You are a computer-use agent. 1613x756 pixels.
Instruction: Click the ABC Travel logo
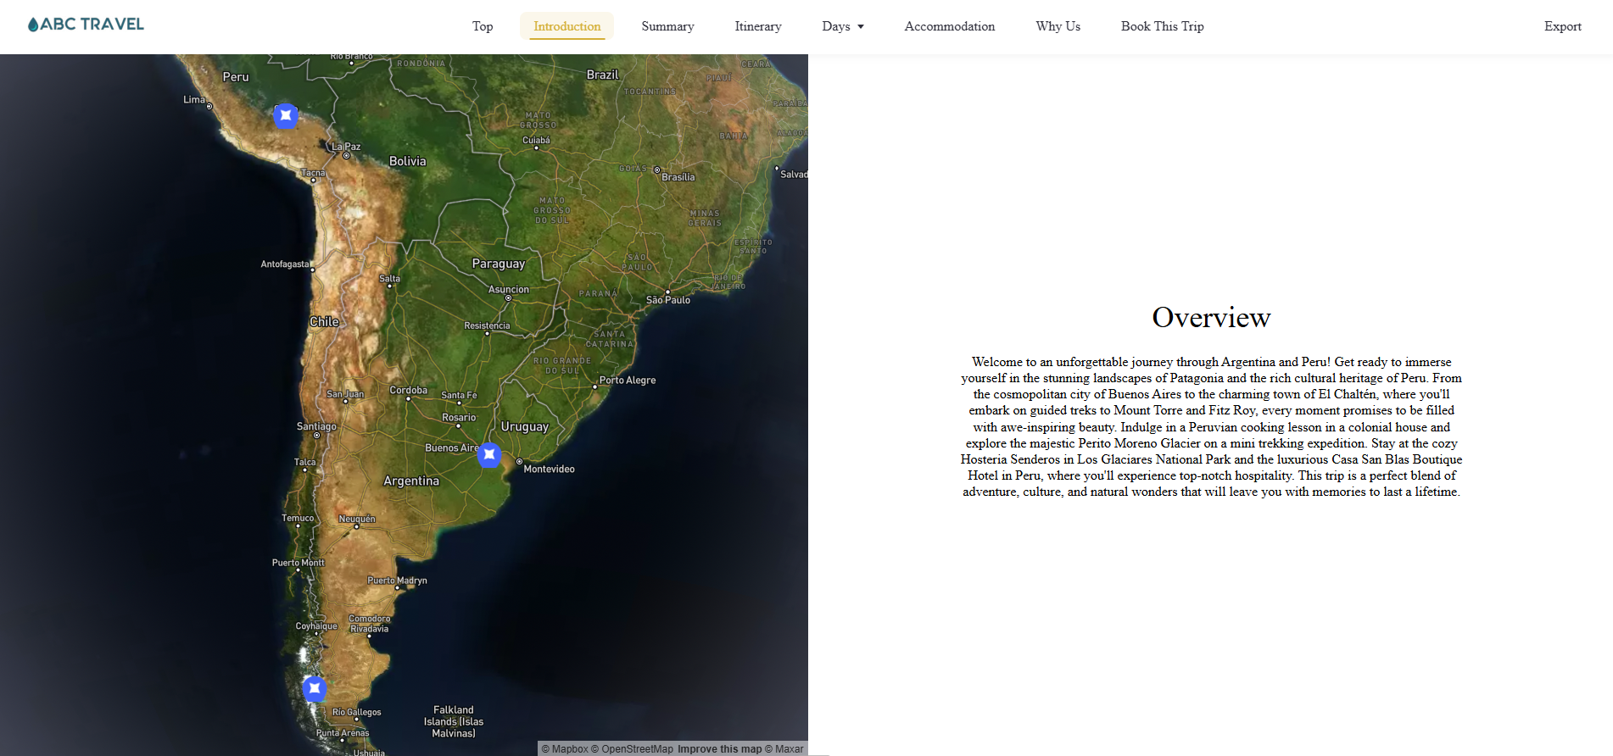[86, 25]
